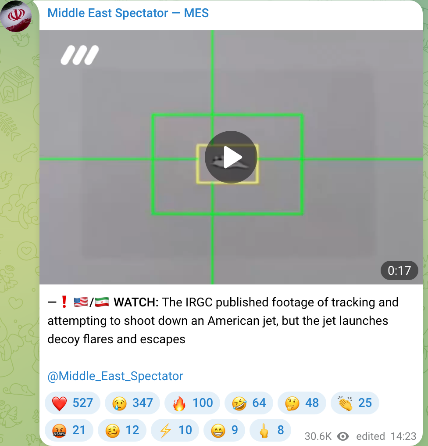Add the clapping hands reaction 25

pos(355,403)
